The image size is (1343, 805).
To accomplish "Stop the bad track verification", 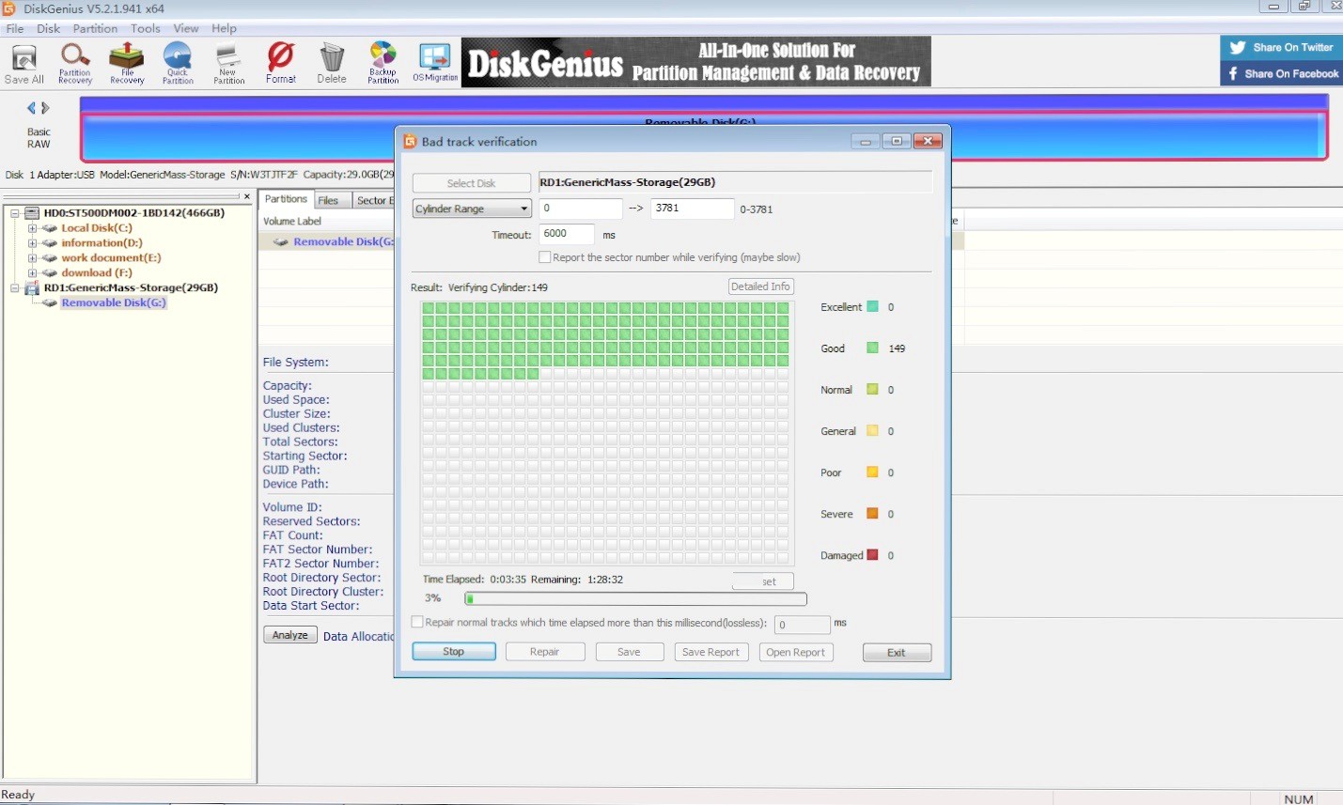I will coord(454,652).
